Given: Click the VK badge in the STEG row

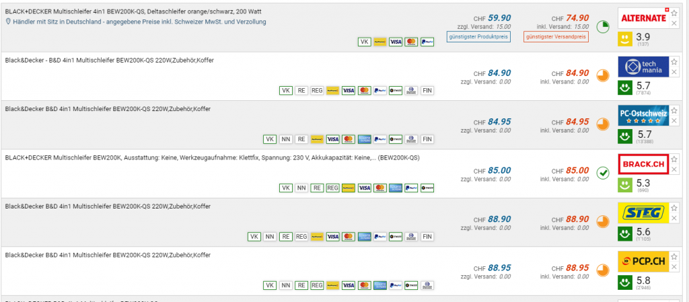Looking at the screenshot, I should [254, 237].
